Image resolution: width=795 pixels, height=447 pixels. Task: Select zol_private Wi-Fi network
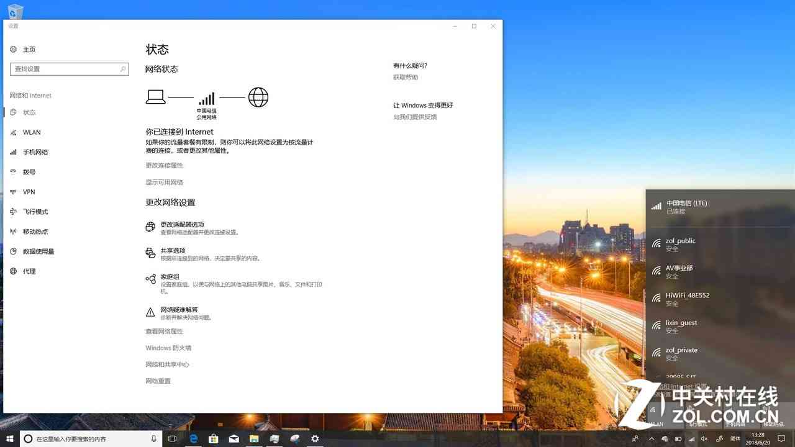(720, 353)
